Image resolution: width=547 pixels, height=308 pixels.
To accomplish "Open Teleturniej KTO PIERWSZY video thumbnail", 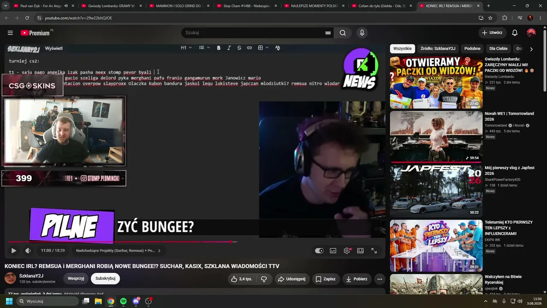I will tap(436, 246).
